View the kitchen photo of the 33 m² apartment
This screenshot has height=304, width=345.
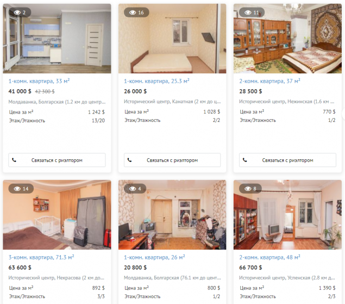point(57,39)
